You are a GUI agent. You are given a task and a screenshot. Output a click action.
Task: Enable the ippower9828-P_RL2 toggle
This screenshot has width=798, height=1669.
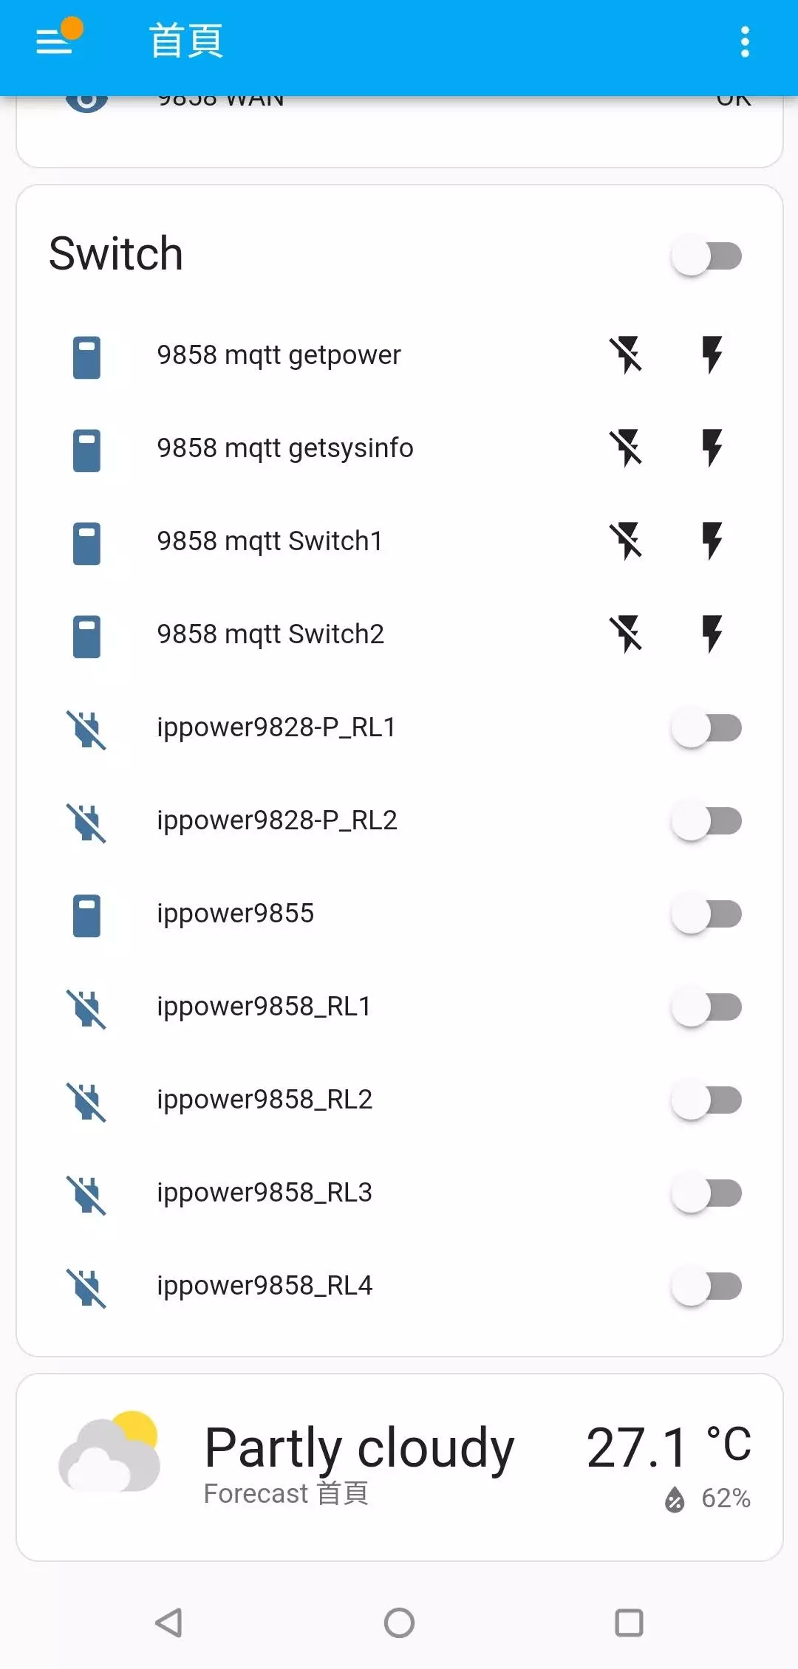tap(706, 820)
